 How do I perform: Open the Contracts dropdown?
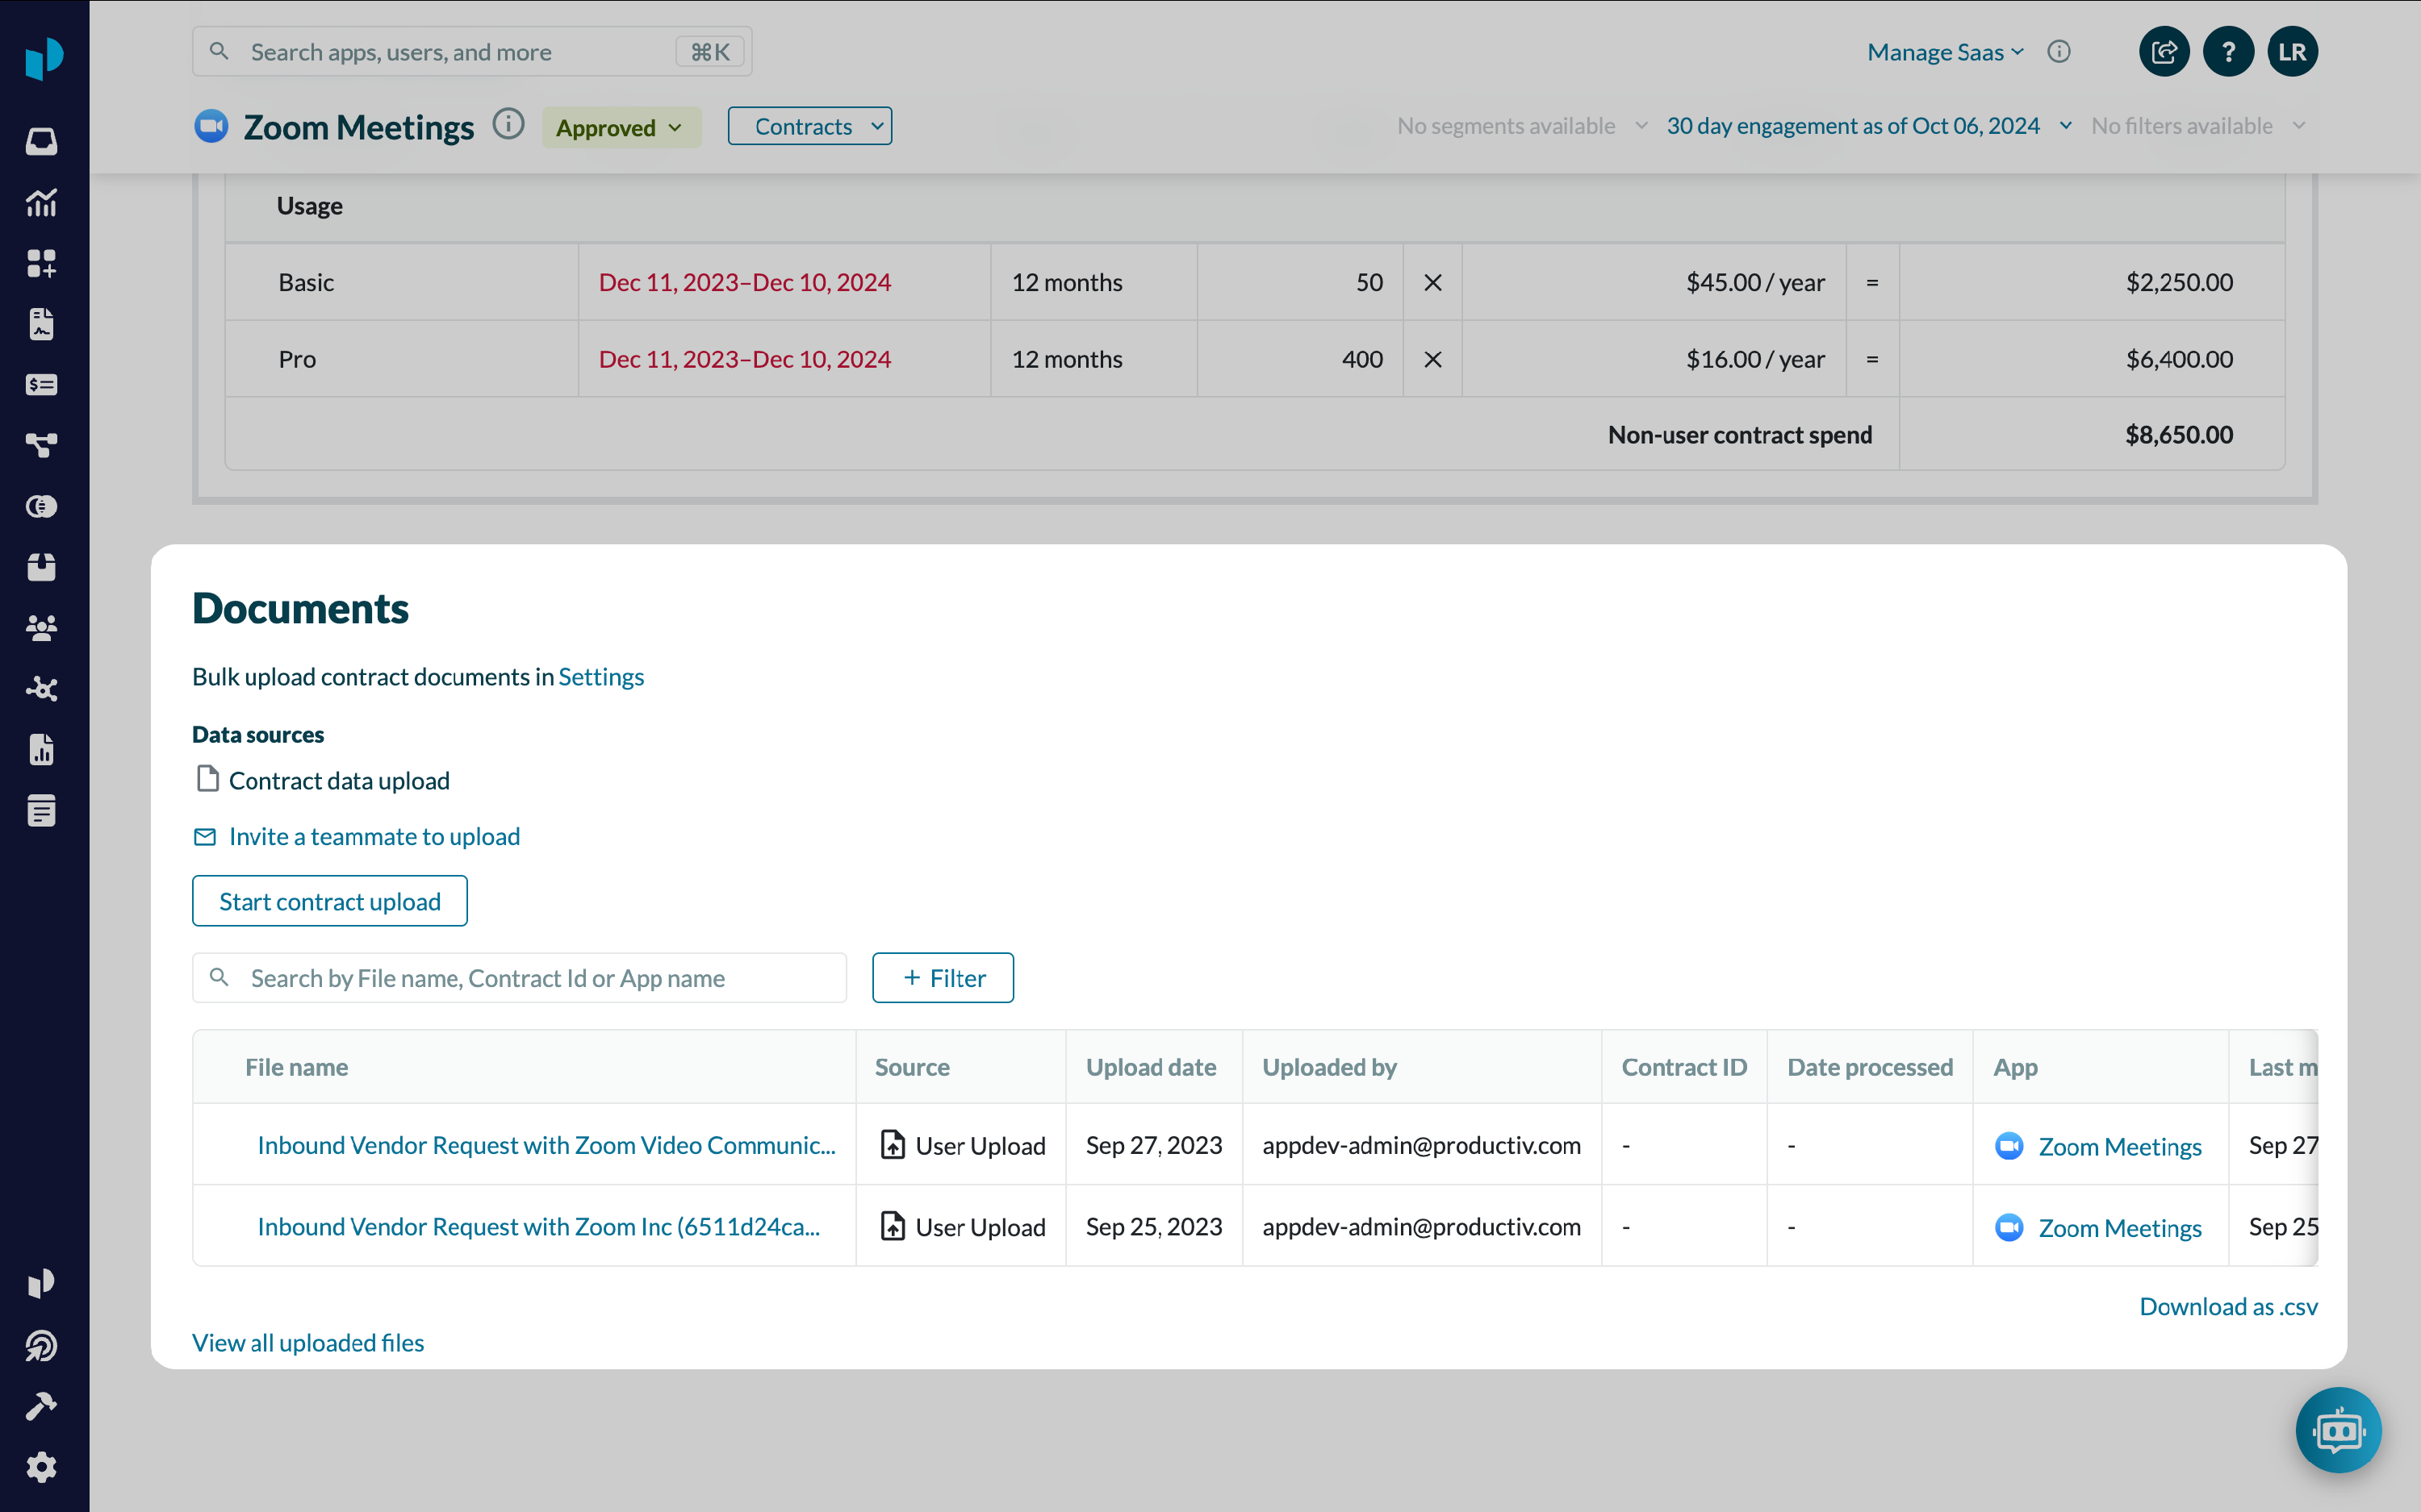pos(809,126)
